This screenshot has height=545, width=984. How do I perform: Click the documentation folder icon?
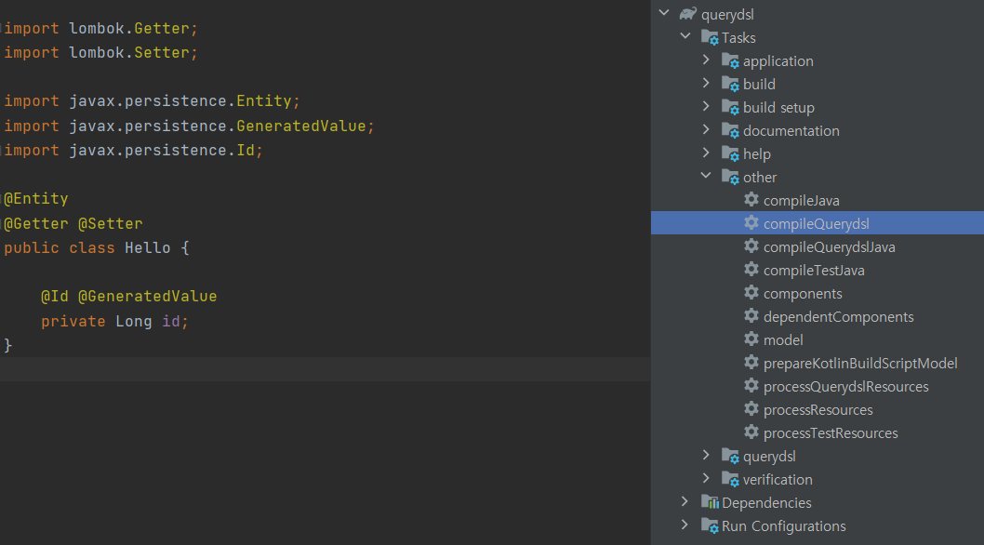730,130
